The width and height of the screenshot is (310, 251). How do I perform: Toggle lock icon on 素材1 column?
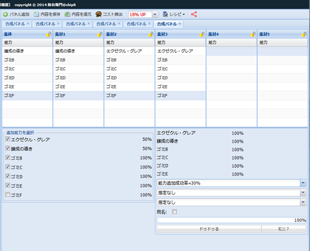(x=99, y=34)
